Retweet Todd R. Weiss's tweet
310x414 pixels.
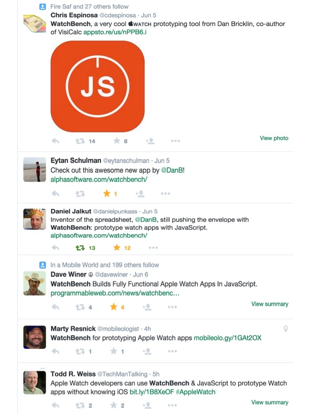tap(80, 405)
